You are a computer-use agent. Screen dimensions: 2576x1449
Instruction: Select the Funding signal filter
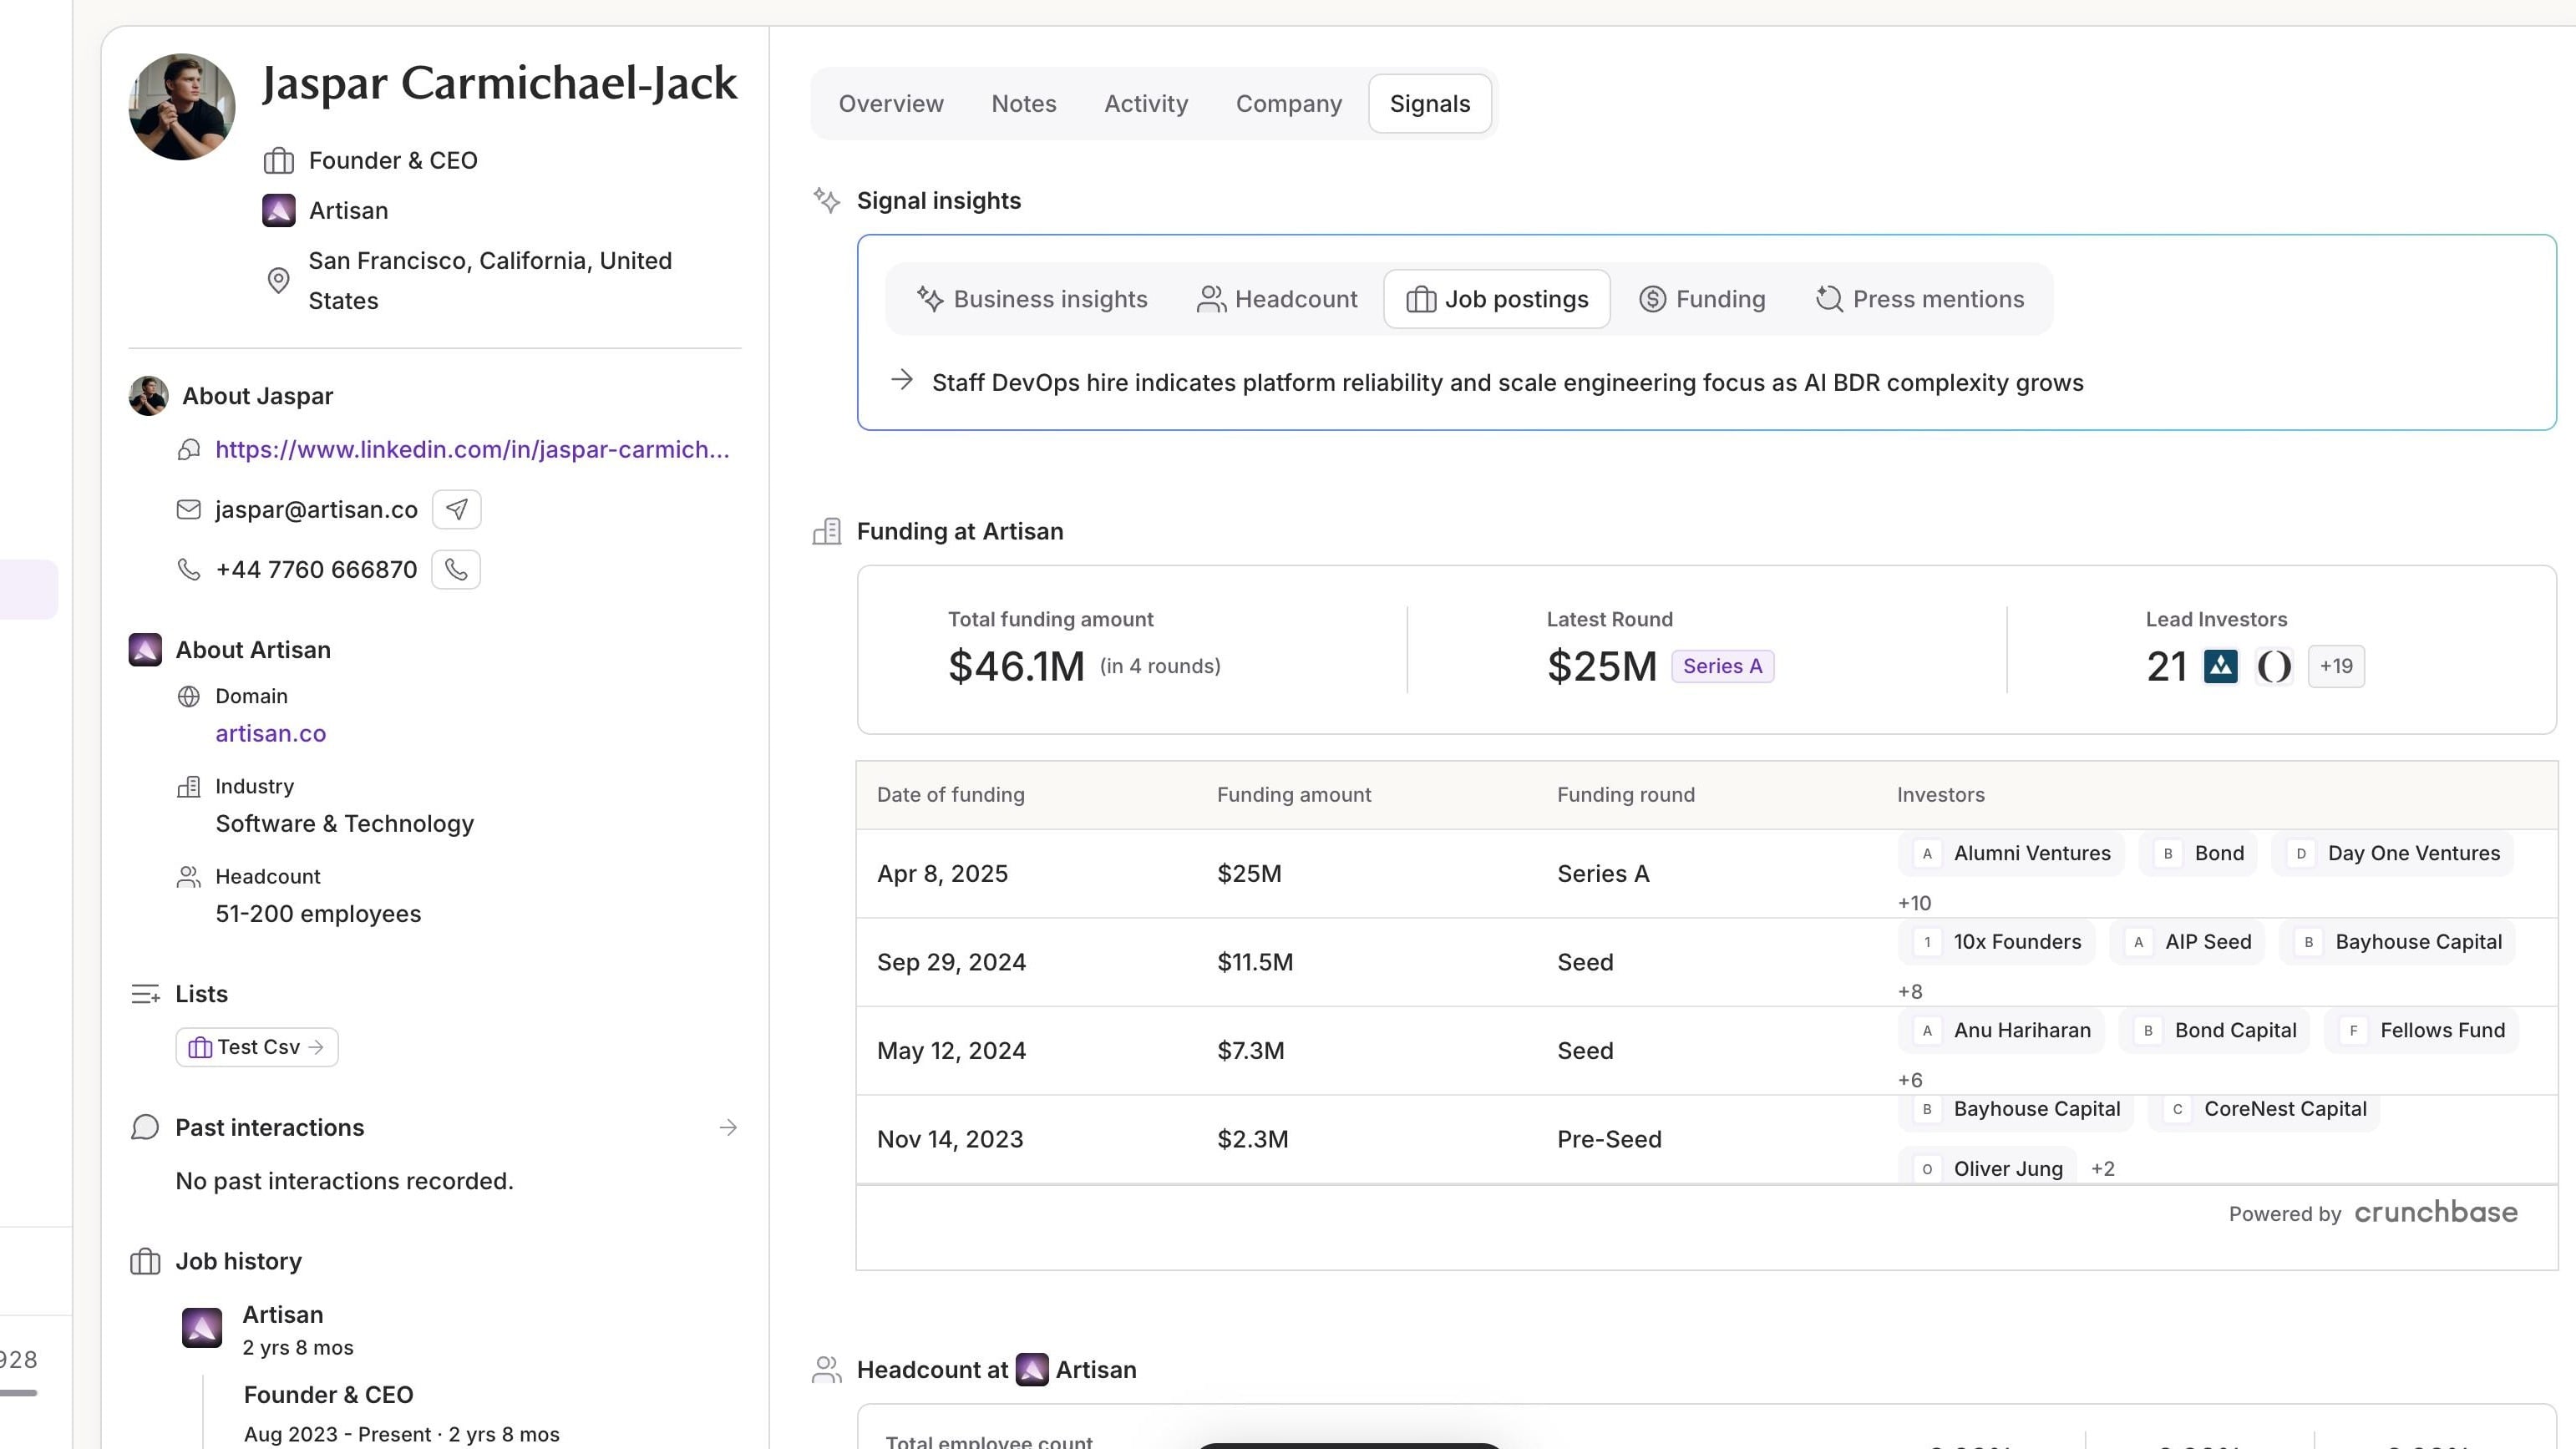pos(1702,299)
